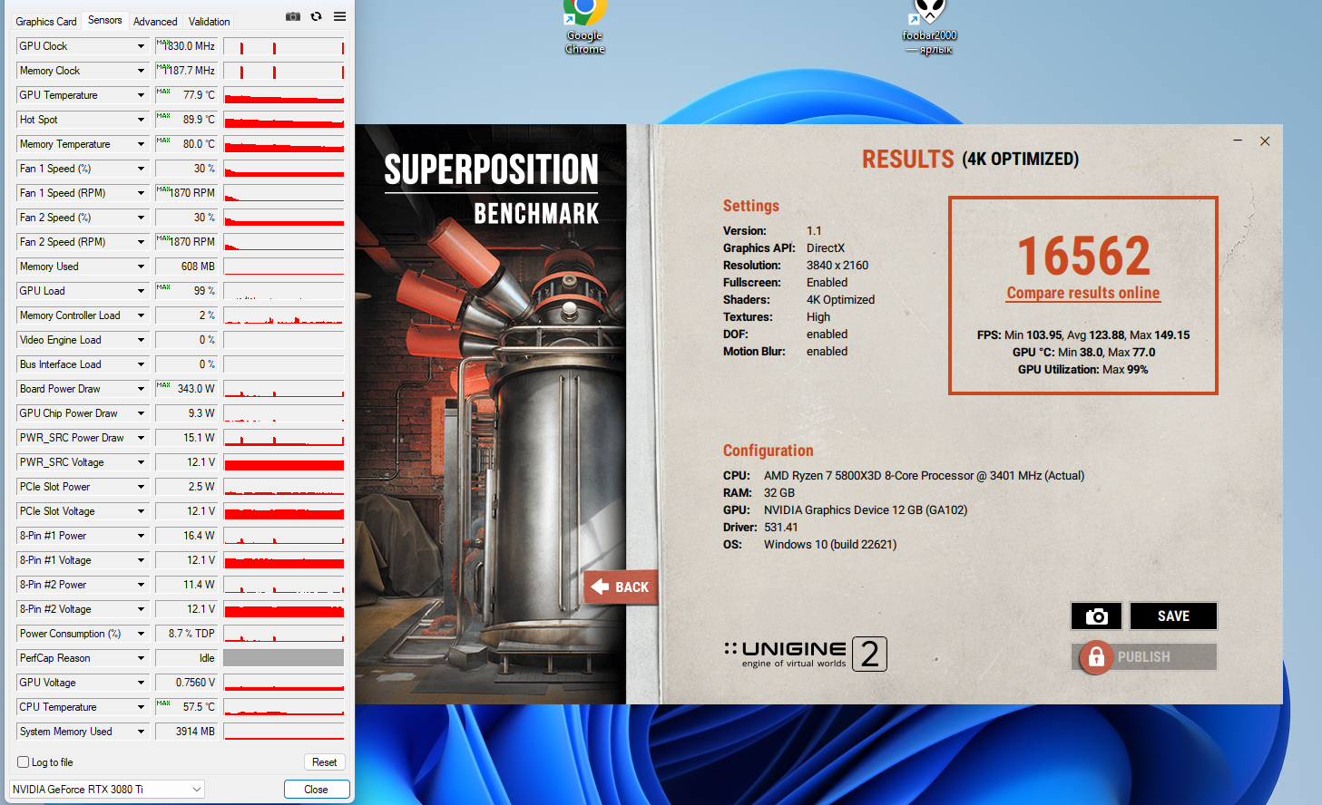Screen dimensions: 1322x805
Task: Click the Reset sensors button
Action: tap(325, 762)
